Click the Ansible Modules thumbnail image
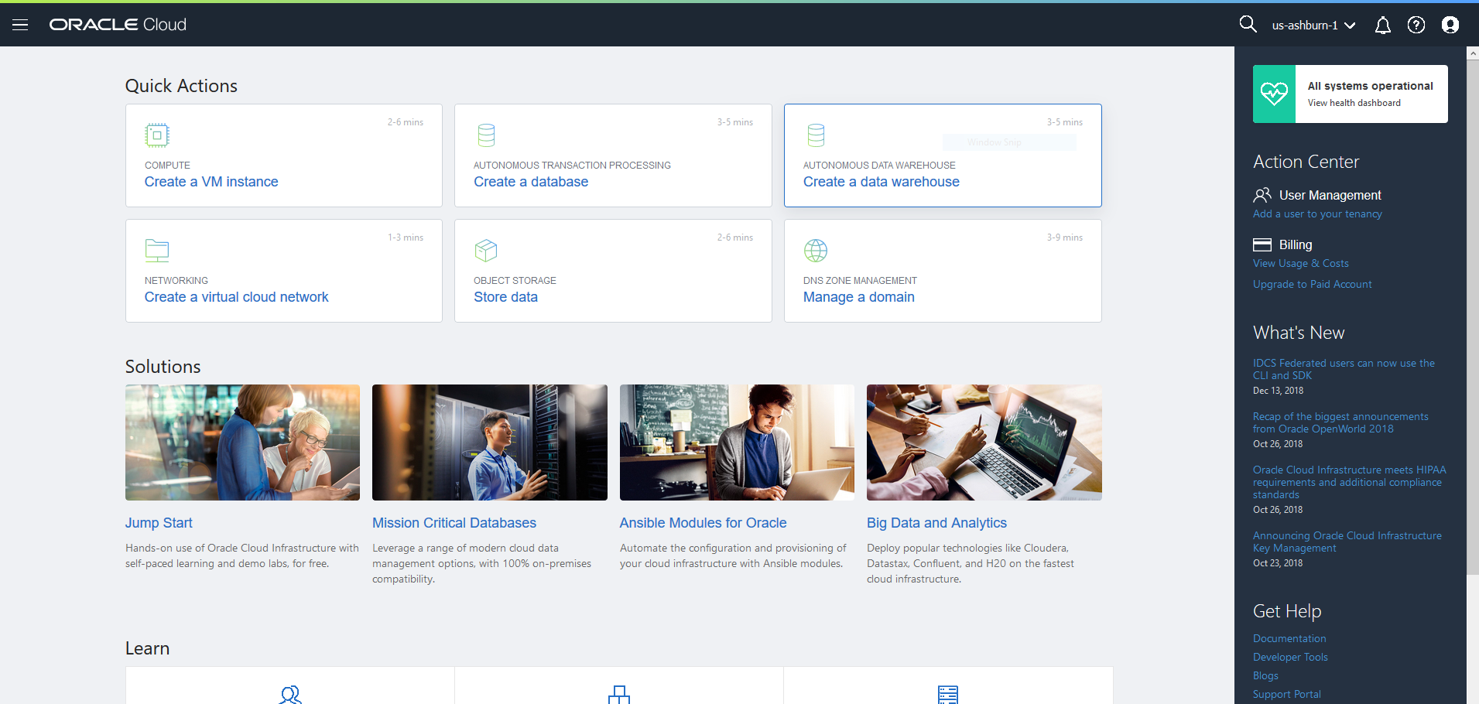The image size is (1479, 704). (x=737, y=443)
